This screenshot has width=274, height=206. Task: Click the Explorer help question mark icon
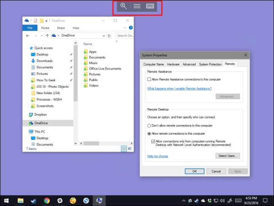(131, 28)
